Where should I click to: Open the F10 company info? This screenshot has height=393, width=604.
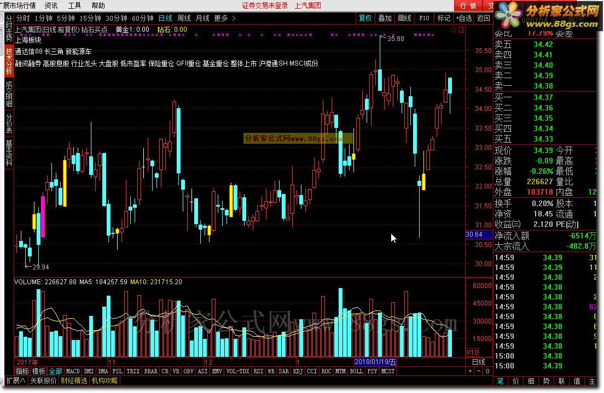coord(424,18)
